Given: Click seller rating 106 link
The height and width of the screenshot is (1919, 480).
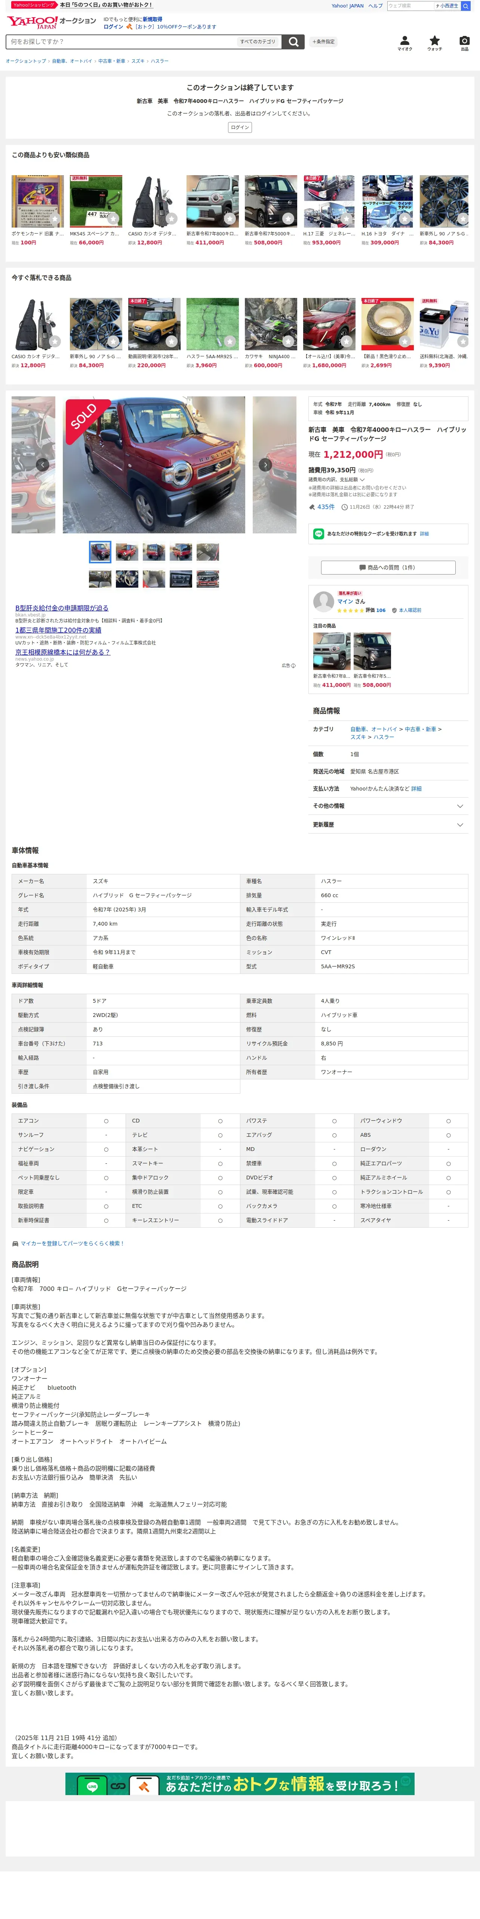Looking at the screenshot, I should click(381, 610).
